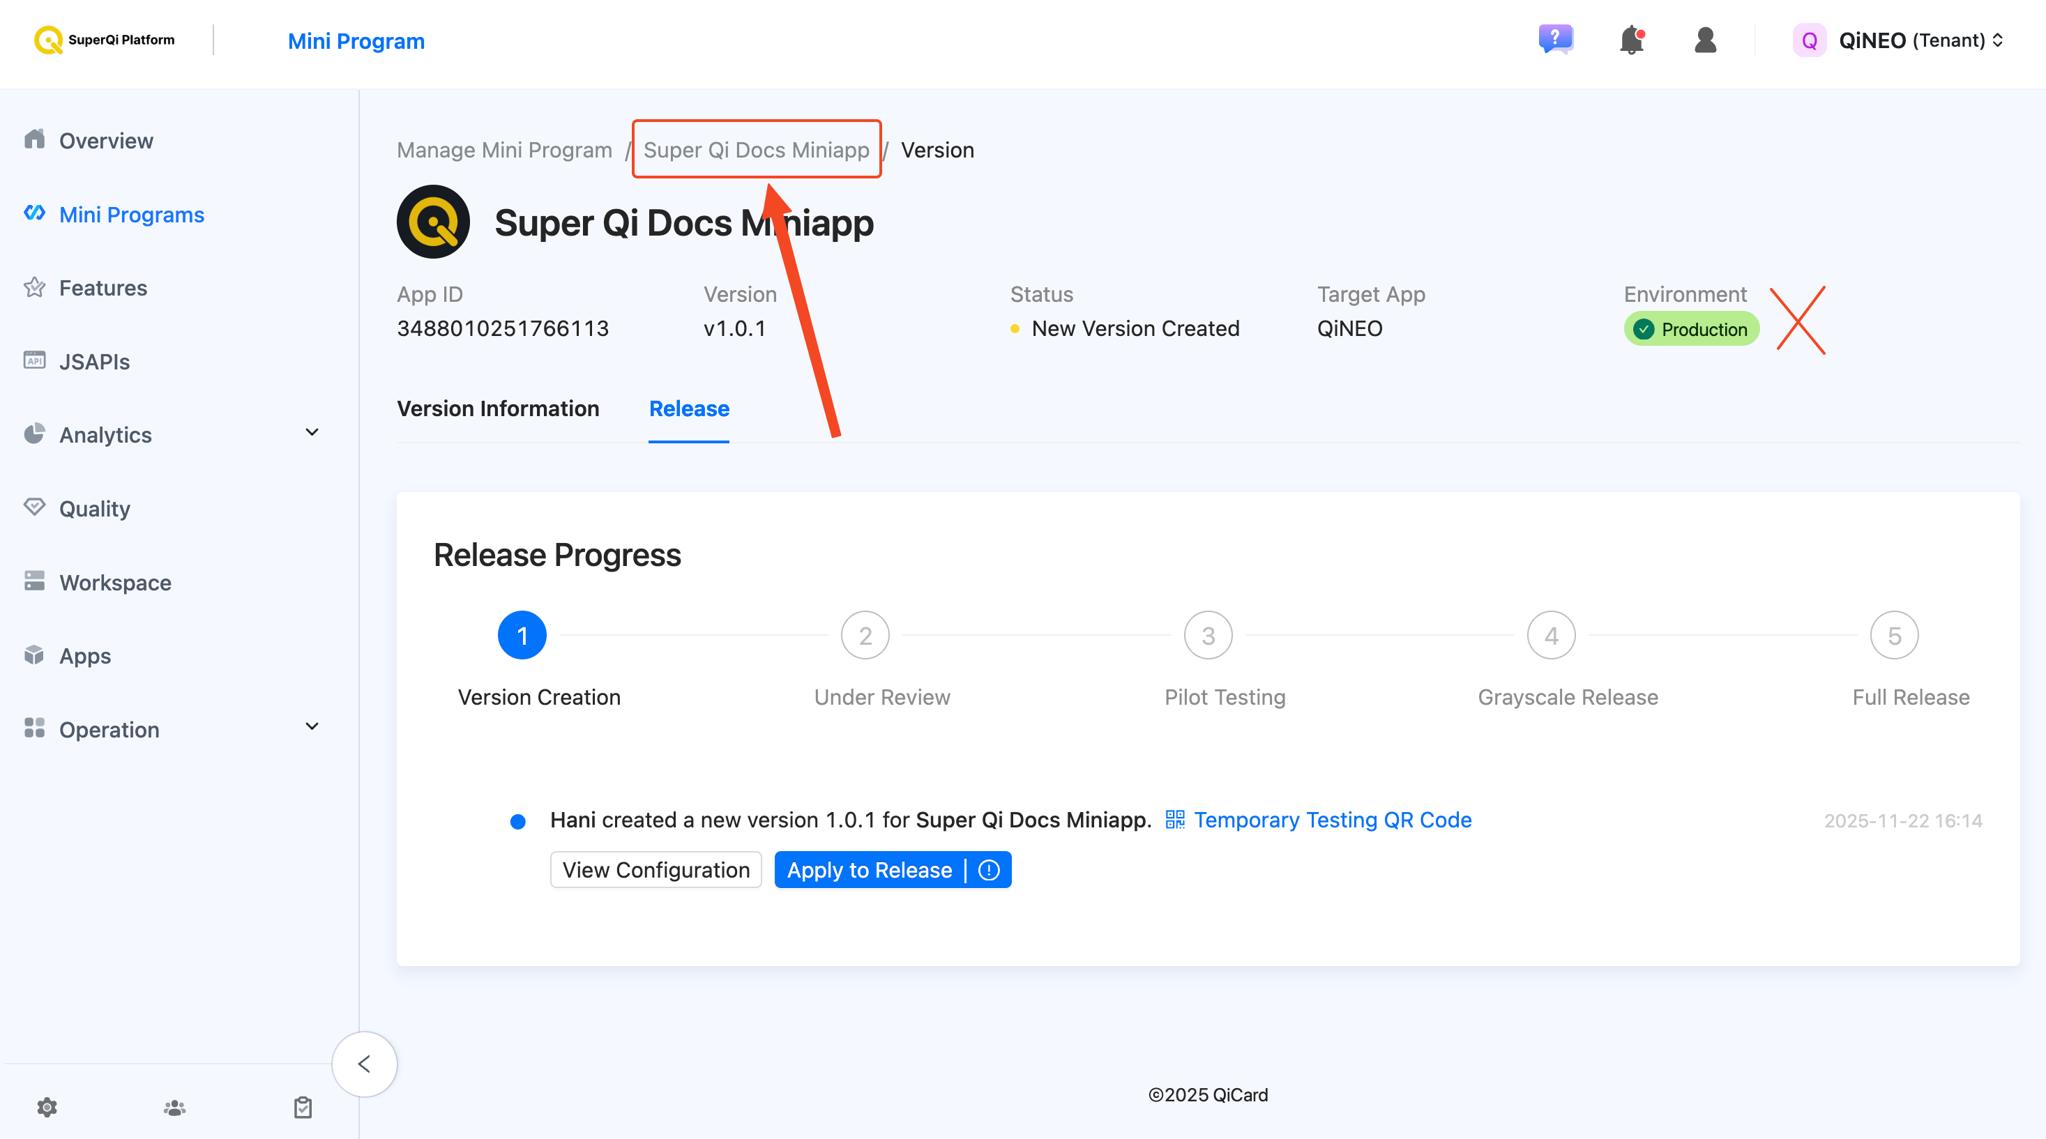
Task: Open the team members icon
Action: click(x=175, y=1107)
